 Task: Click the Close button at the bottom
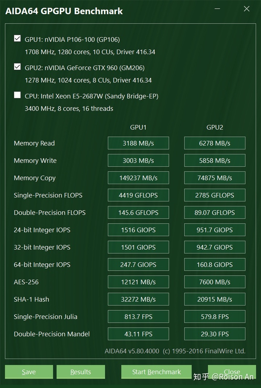[x=232, y=372]
